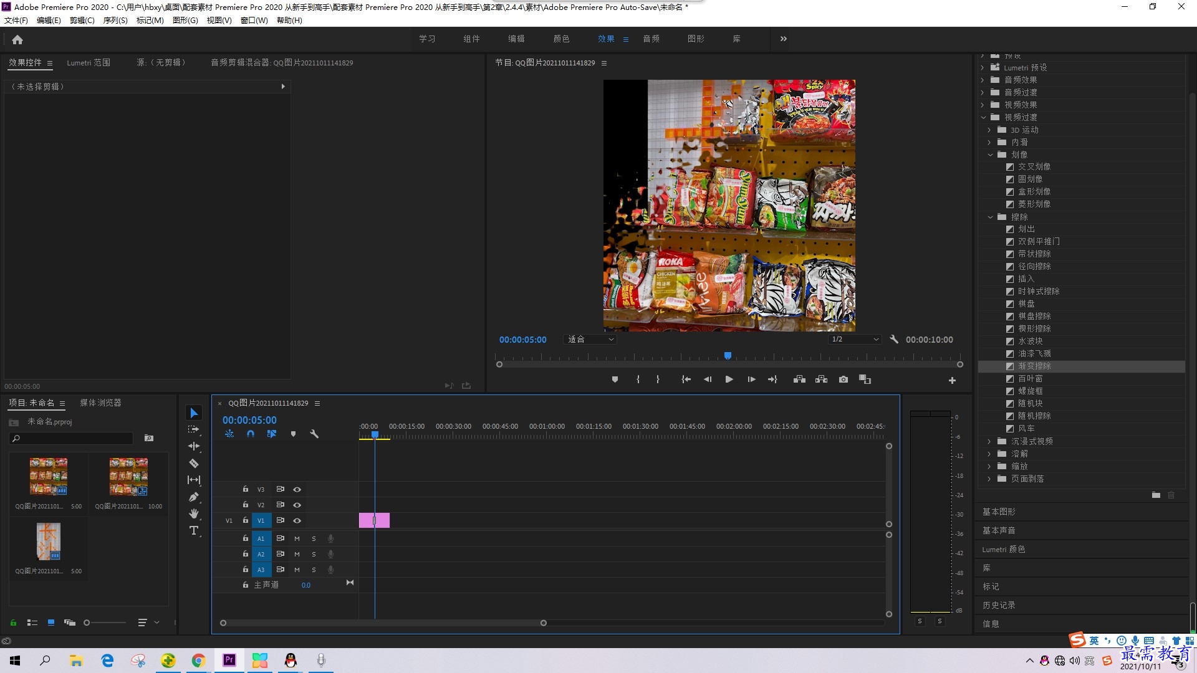
Task: Expand the 页面剥落 folder
Action: click(989, 479)
